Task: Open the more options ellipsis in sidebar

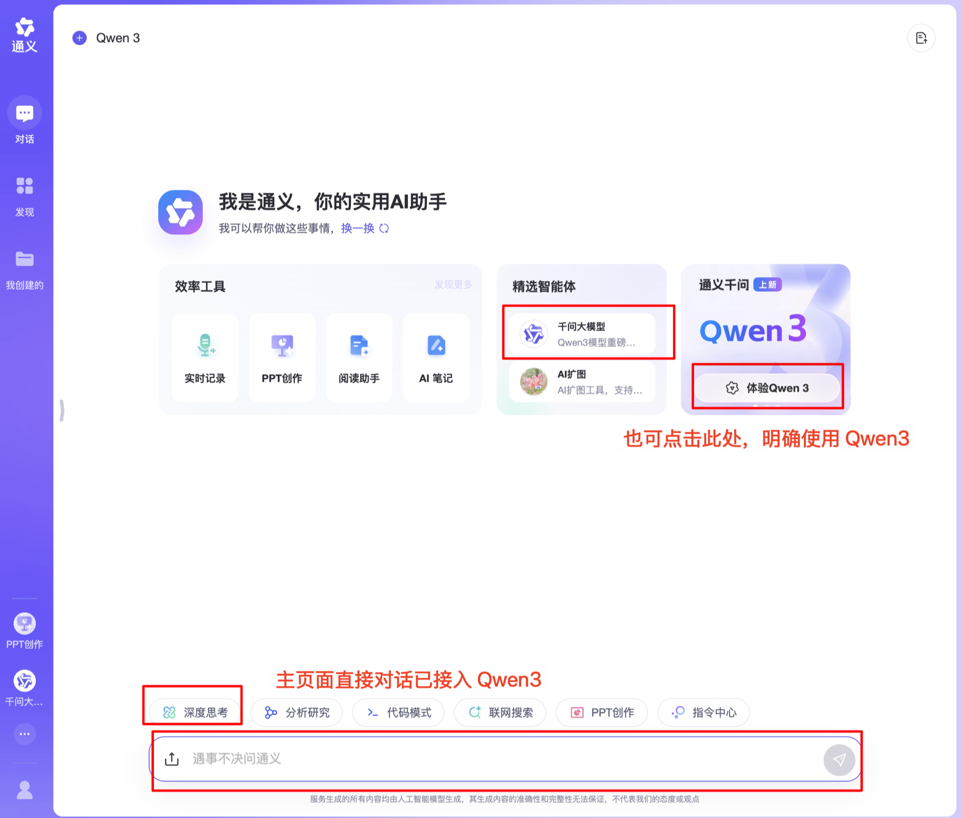Action: click(x=25, y=734)
